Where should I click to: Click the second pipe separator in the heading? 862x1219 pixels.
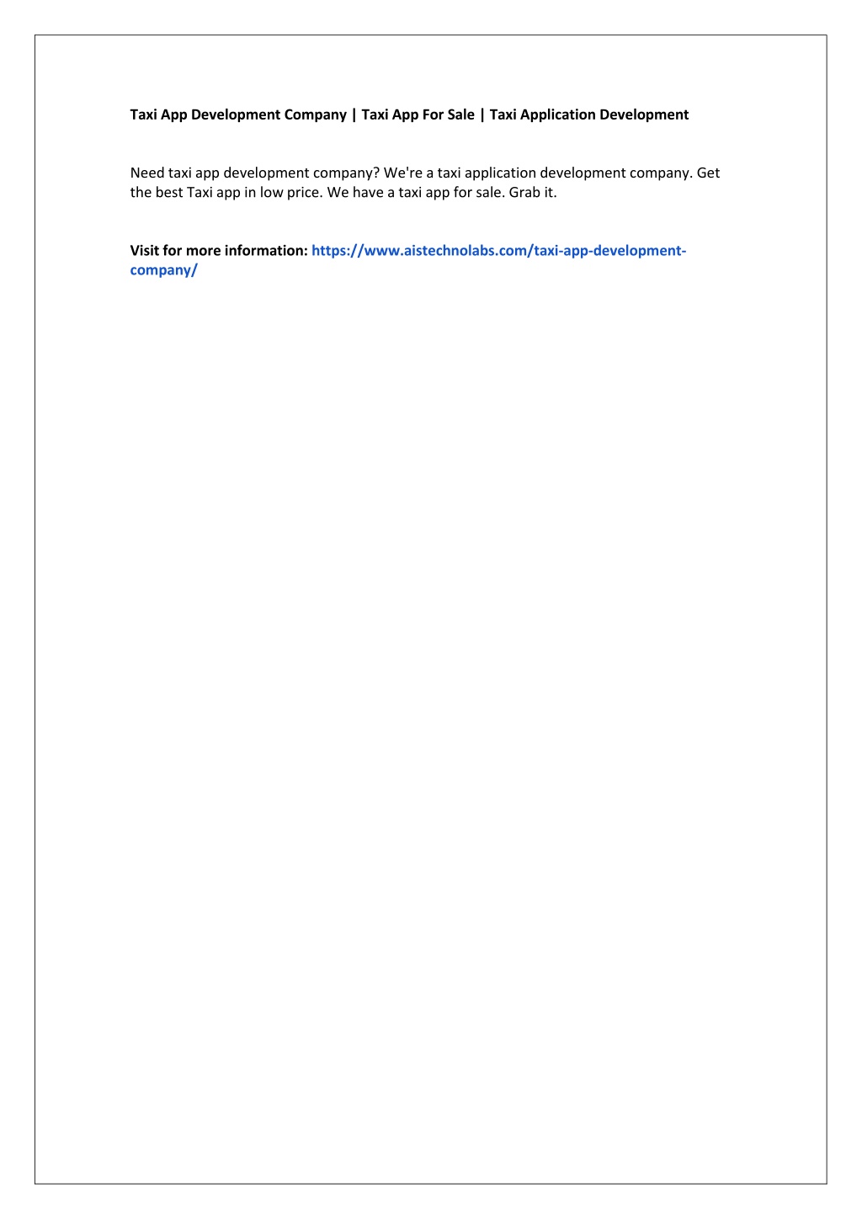[482, 114]
